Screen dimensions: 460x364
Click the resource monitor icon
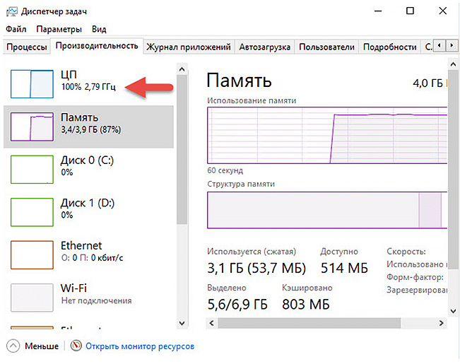[x=77, y=346]
